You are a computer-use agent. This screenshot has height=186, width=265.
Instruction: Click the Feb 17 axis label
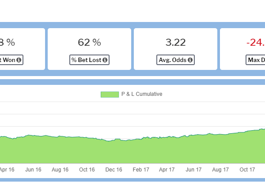point(141,169)
